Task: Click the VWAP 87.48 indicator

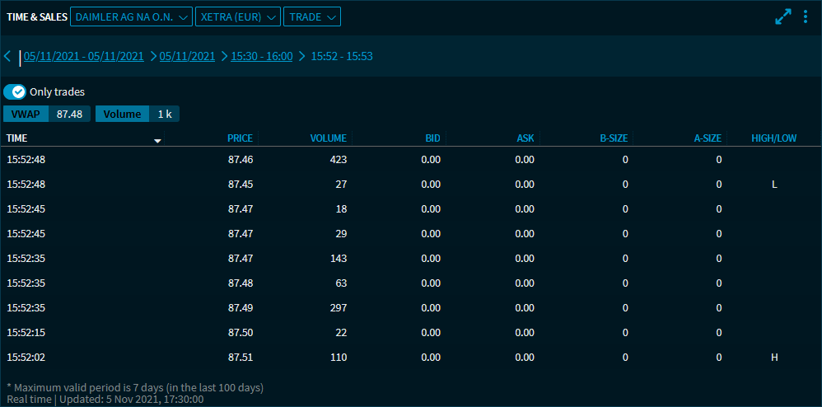Action: [x=47, y=115]
